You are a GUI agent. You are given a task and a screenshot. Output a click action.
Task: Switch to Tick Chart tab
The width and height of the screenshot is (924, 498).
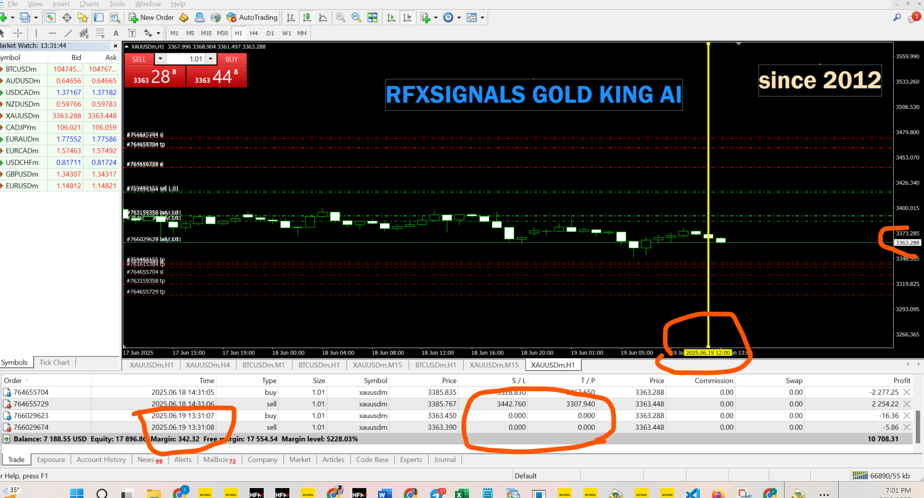click(x=54, y=363)
